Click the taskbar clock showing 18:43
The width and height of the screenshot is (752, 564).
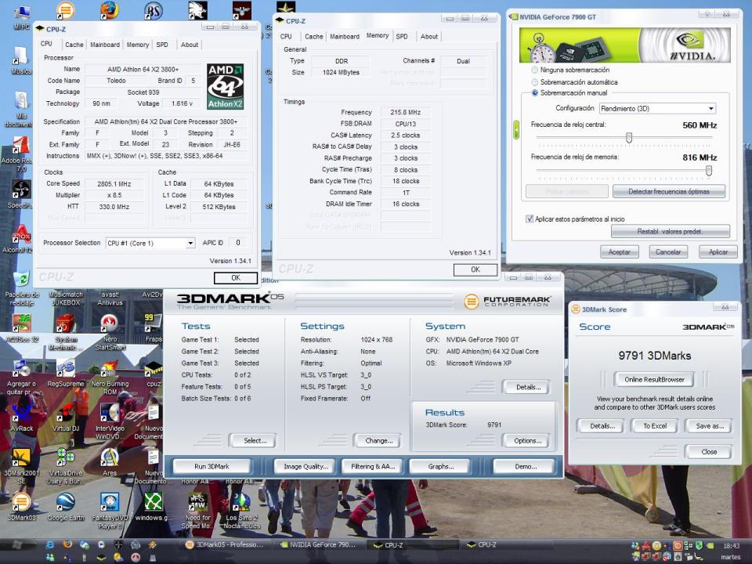pos(731,546)
